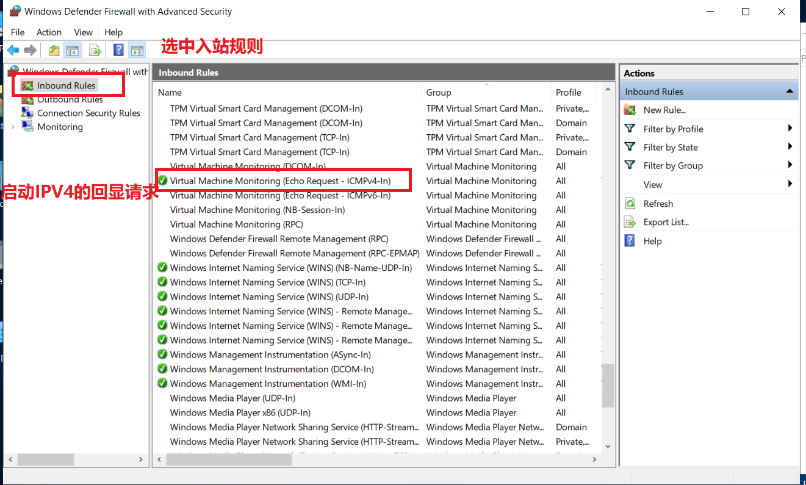This screenshot has width=806, height=485.
Task: Click the Filter by State funnel icon
Action: click(630, 147)
